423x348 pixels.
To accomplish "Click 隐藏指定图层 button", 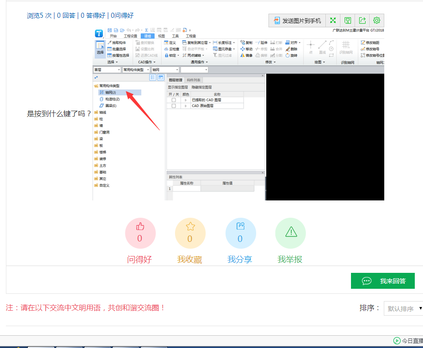I will (x=201, y=87).
